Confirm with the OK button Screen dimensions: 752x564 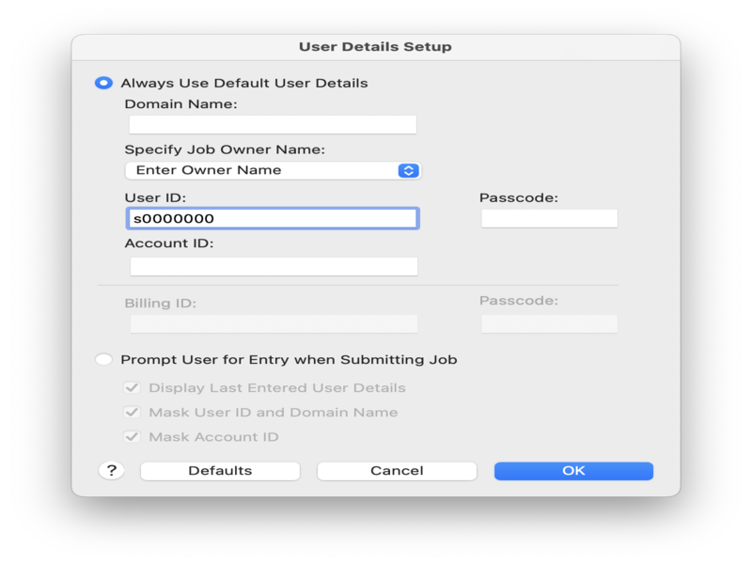pyautogui.click(x=573, y=471)
